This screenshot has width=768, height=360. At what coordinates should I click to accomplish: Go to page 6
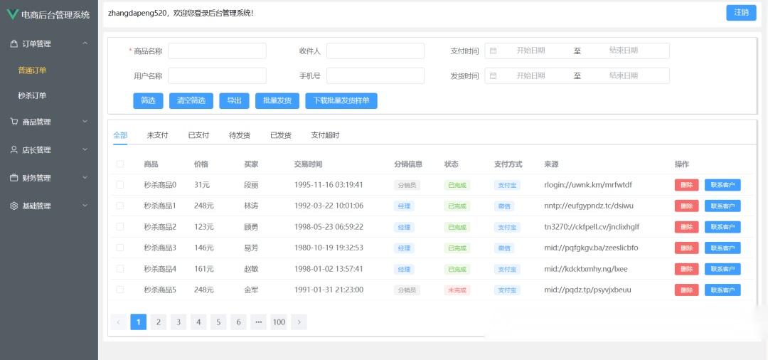tap(238, 322)
